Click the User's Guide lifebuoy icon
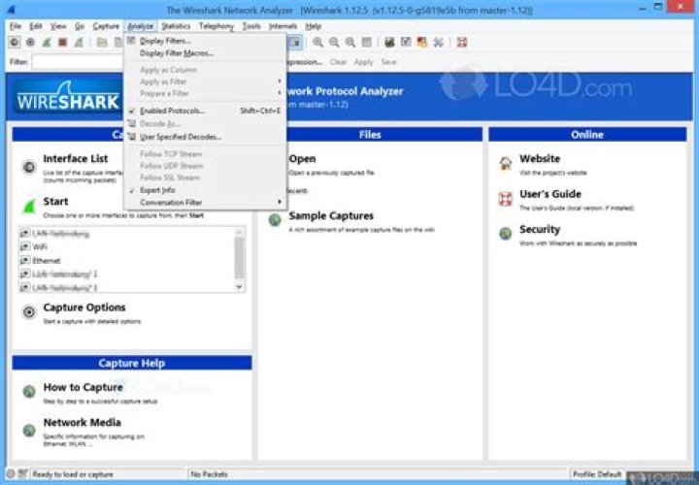This screenshot has width=699, height=485. tap(505, 198)
